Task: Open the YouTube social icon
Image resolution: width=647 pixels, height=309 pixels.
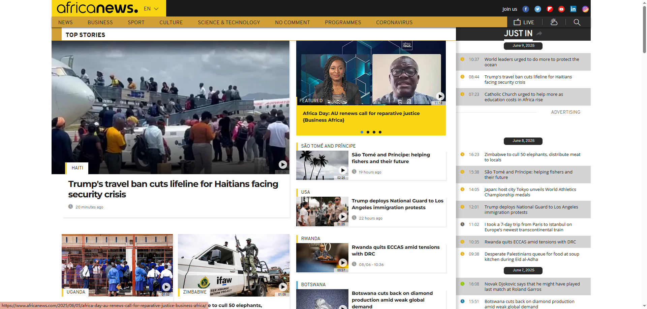Action: click(561, 9)
